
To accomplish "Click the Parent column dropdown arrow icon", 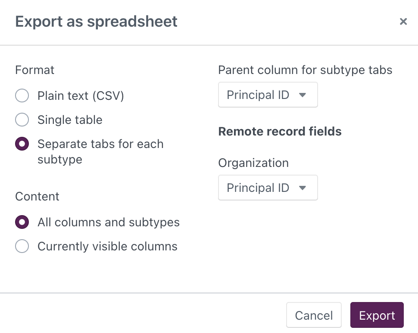I will pos(303,95).
